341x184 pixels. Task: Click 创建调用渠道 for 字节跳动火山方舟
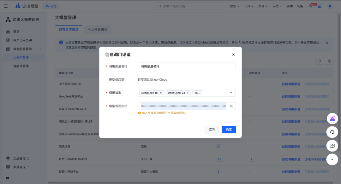pyautogui.click(x=291, y=84)
